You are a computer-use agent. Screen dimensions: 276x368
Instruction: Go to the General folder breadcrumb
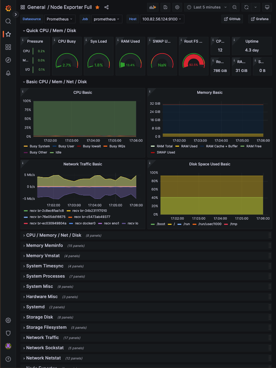pos(36,7)
